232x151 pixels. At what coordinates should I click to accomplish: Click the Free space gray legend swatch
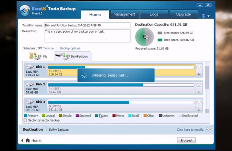tap(160, 33)
